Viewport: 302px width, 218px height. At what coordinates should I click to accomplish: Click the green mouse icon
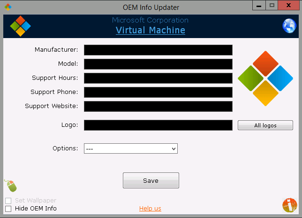click(11, 186)
